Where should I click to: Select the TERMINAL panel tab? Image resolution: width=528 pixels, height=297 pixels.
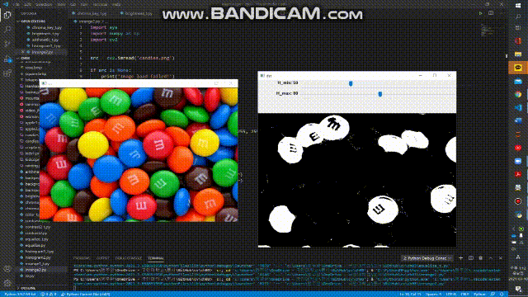[x=156, y=258]
